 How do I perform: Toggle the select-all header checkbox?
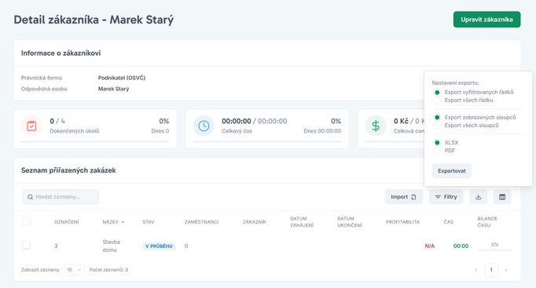[26, 222]
